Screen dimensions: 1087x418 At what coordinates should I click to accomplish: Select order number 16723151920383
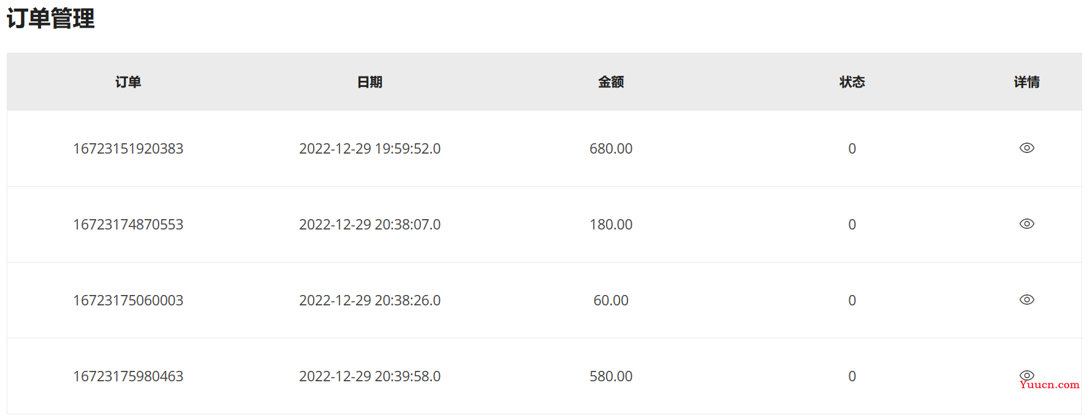[x=128, y=149]
